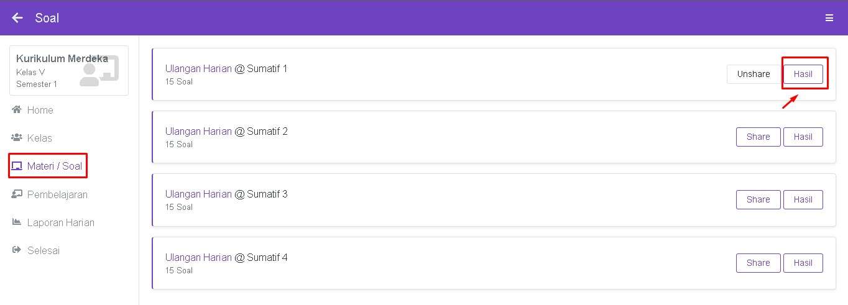Click the Laporan Harian chart icon
Screen dimensions: 848x305
coord(17,222)
